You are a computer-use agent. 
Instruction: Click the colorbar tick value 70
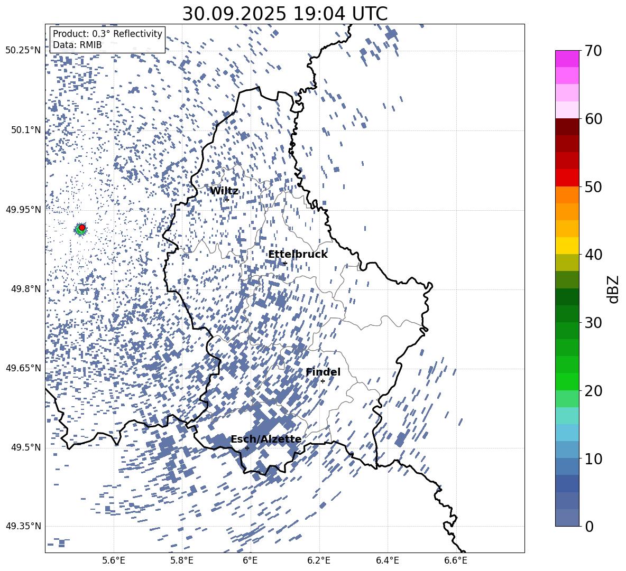(593, 51)
